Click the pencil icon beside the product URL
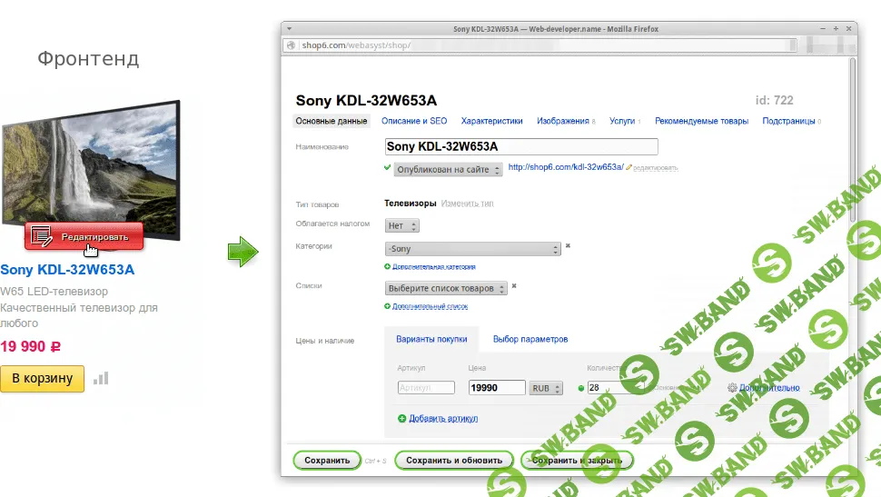This screenshot has width=881, height=497. [629, 168]
